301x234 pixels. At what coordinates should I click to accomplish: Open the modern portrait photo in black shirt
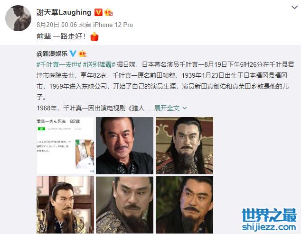tap(124, 145)
